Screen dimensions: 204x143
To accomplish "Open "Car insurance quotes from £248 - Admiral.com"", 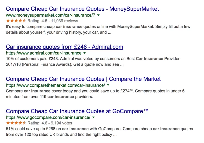I will pyautogui.click(x=64, y=47).
